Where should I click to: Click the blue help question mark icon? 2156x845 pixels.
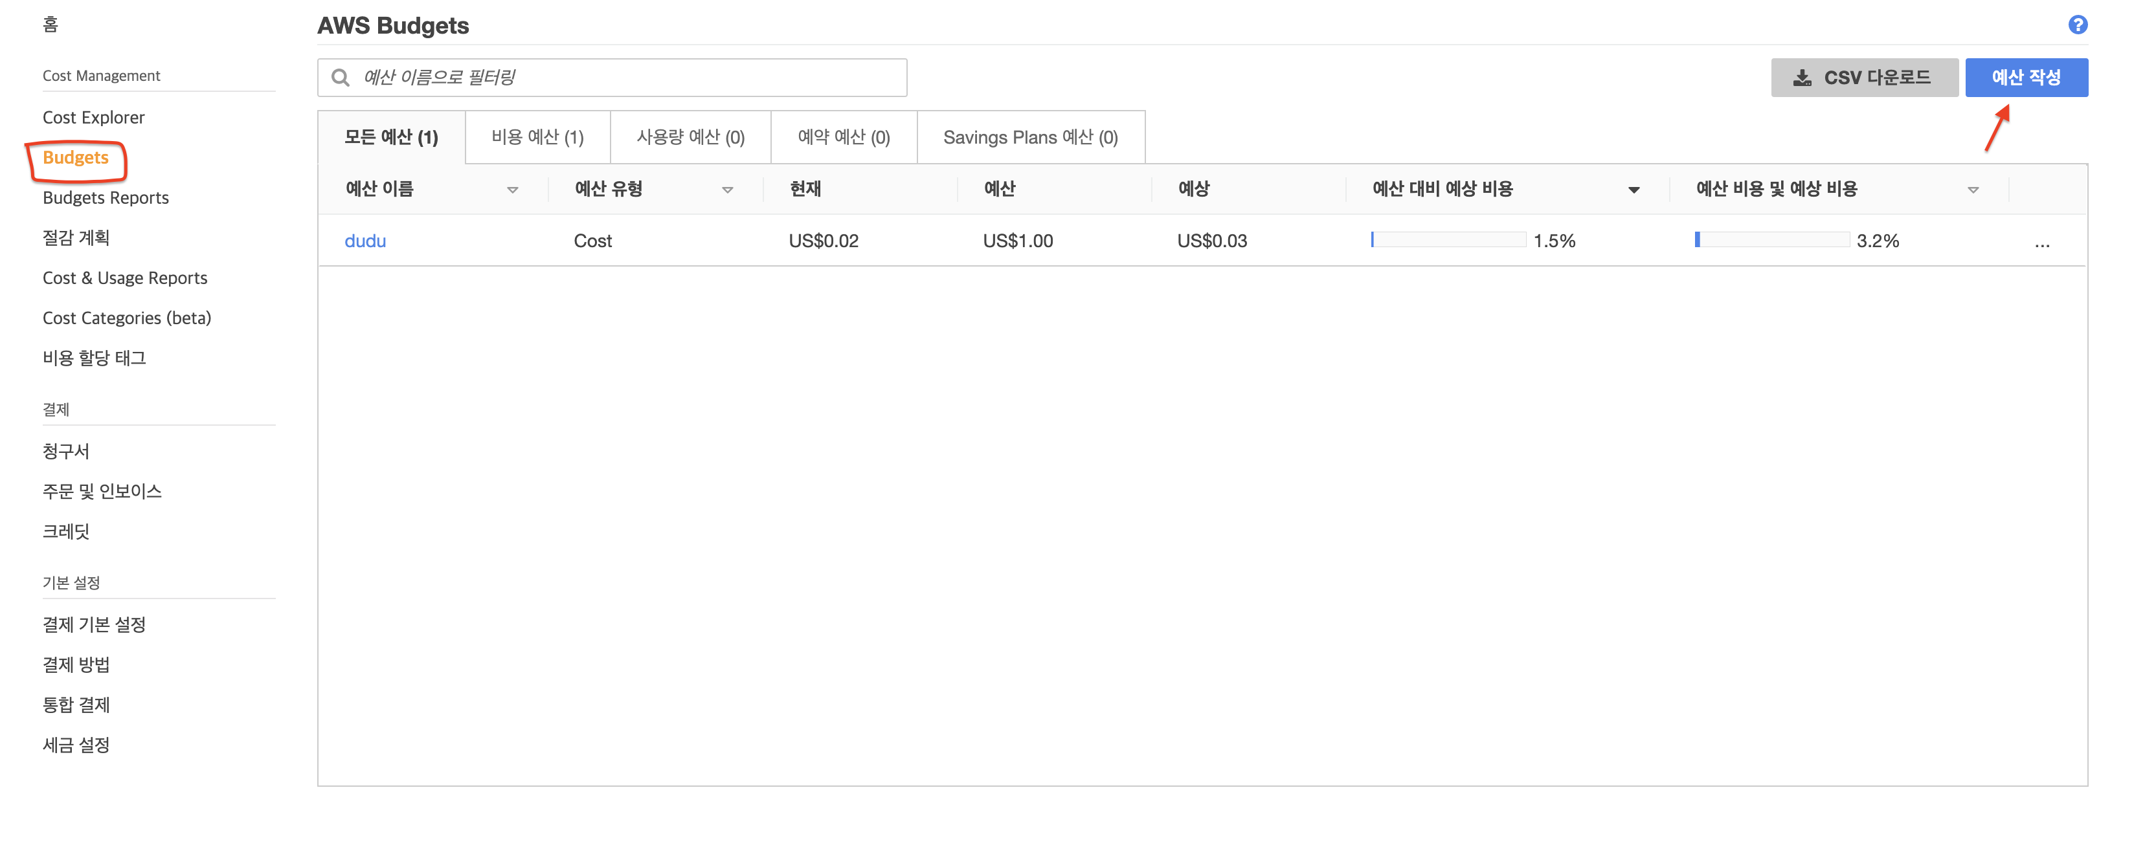[x=2076, y=25]
